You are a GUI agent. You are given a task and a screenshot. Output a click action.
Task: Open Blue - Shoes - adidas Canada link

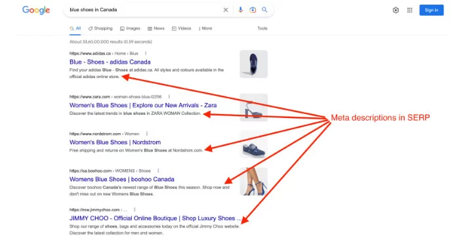click(x=110, y=62)
